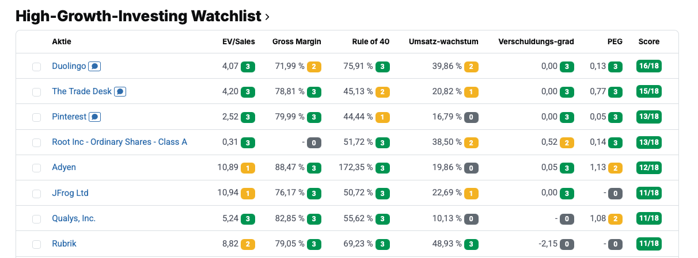The image size is (698, 258).
Task: Sort by the EV/Sales column header
Action: 238,41
